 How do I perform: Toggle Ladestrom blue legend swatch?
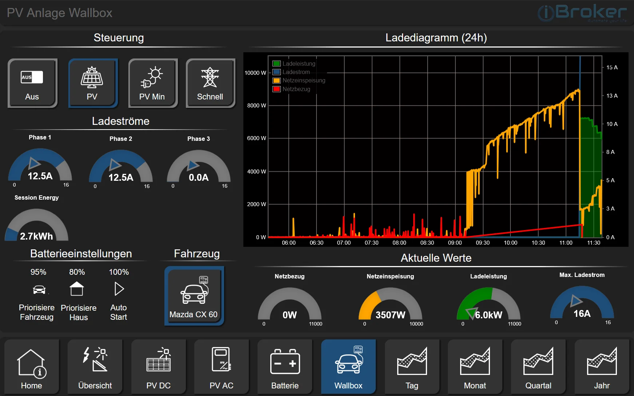click(276, 72)
